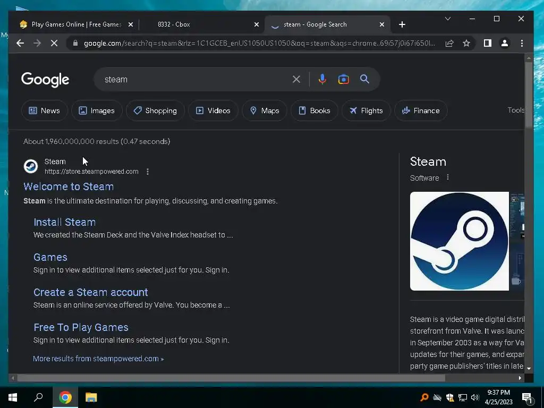View site information lock icon
The image size is (544, 408).
[75, 43]
